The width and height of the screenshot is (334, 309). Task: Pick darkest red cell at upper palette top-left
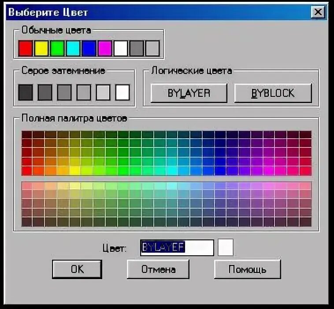pyautogui.click(x=27, y=135)
